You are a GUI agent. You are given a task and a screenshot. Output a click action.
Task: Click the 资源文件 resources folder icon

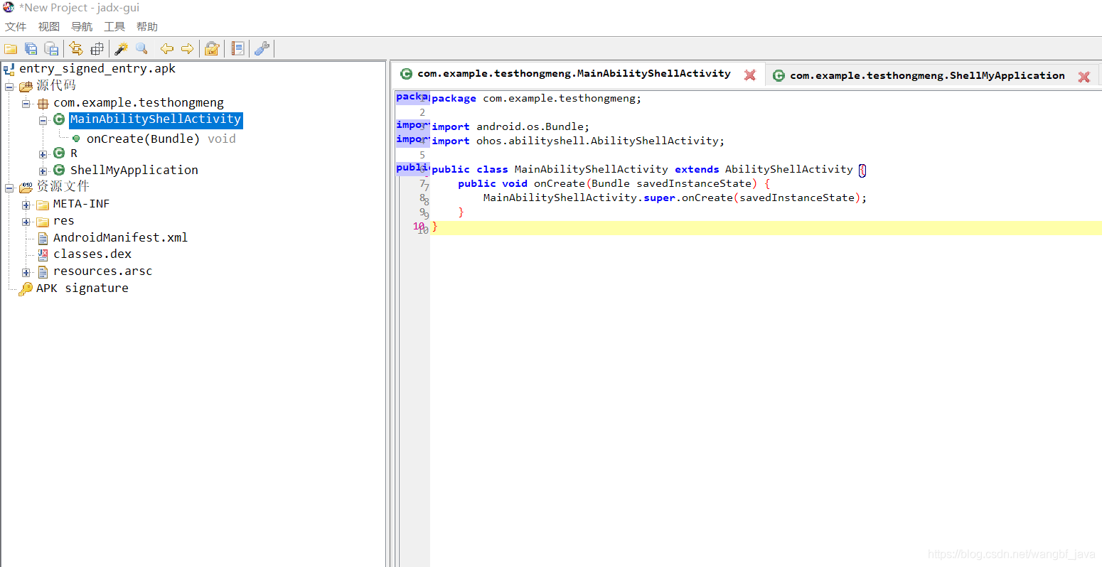point(26,188)
